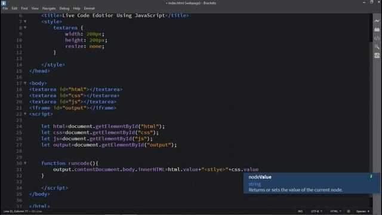Screen dimensions: 382x215
Task: Click the closing </style> tag
Action: pyautogui.click(x=53, y=65)
